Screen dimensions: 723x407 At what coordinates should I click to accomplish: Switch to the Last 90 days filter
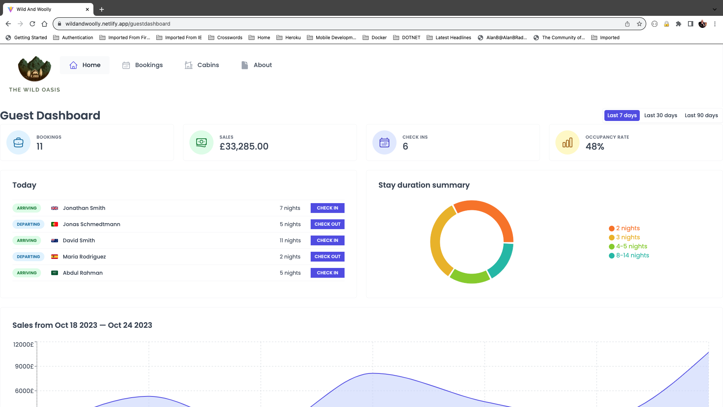coord(701,115)
